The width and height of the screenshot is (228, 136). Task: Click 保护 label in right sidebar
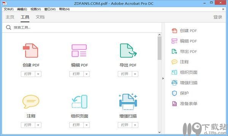184,93
